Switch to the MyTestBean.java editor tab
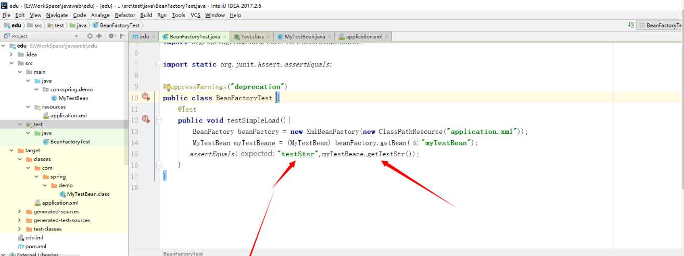Image resolution: width=684 pixels, height=256 pixels. [x=304, y=36]
